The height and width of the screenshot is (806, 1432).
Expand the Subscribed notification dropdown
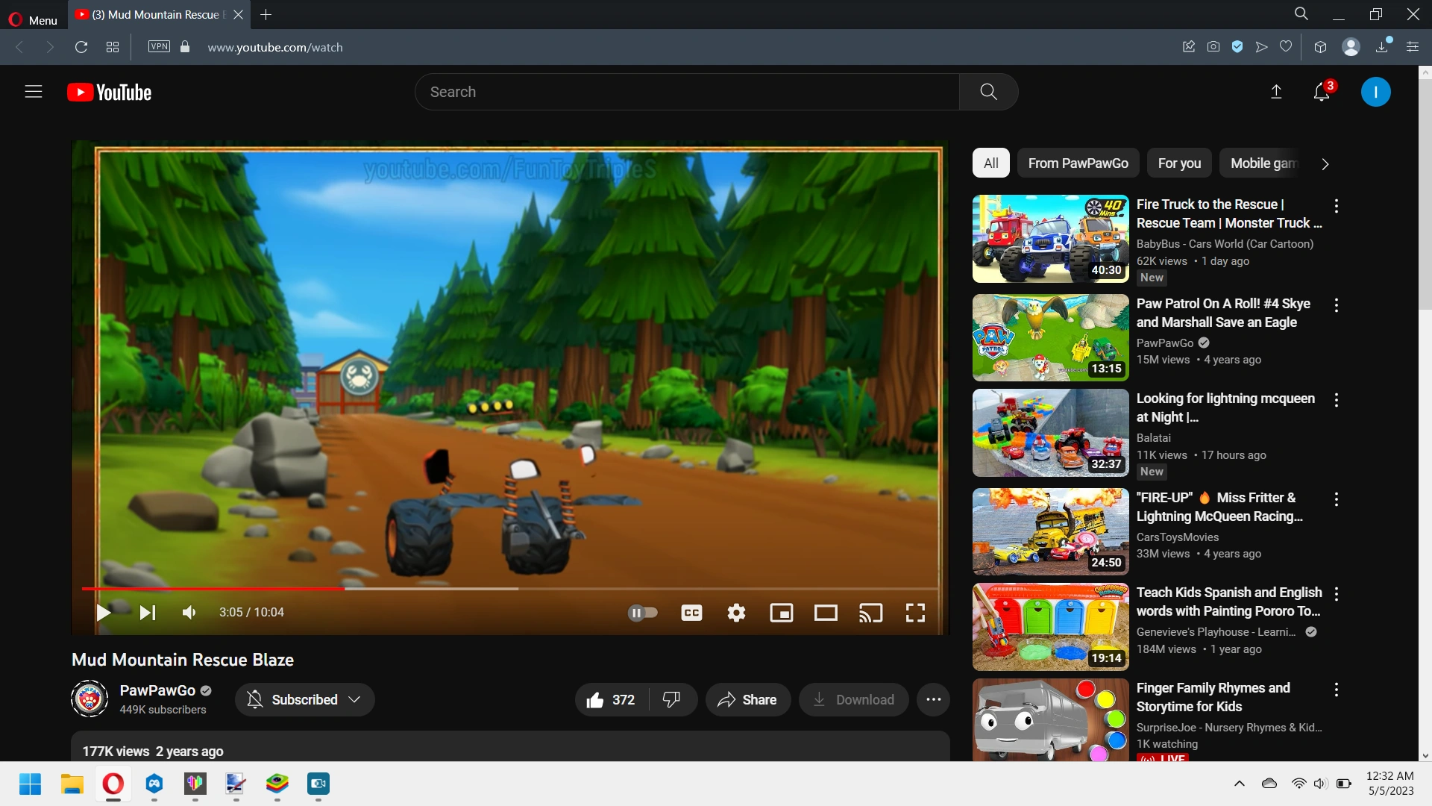click(355, 699)
